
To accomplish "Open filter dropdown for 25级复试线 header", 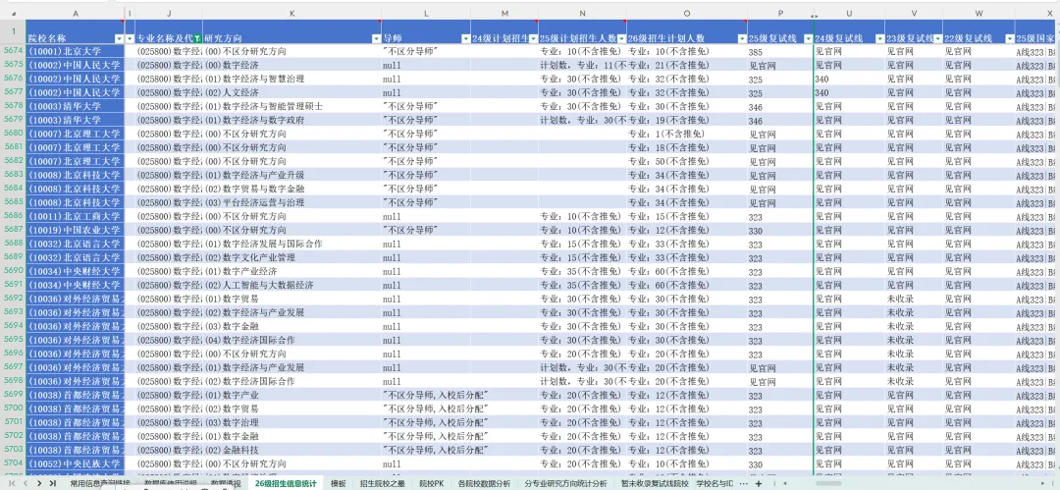I will [809, 39].
